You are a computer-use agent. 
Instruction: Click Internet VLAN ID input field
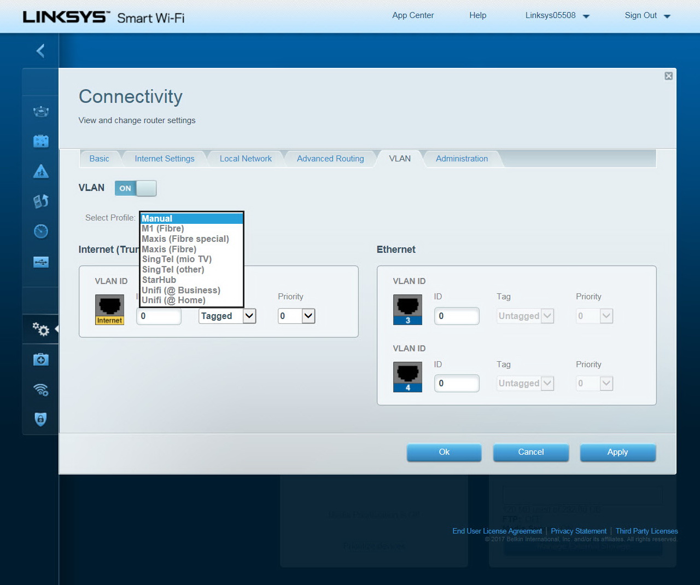(159, 316)
